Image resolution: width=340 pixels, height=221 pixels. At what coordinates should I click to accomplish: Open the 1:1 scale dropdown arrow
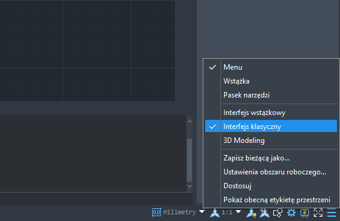pos(238,211)
